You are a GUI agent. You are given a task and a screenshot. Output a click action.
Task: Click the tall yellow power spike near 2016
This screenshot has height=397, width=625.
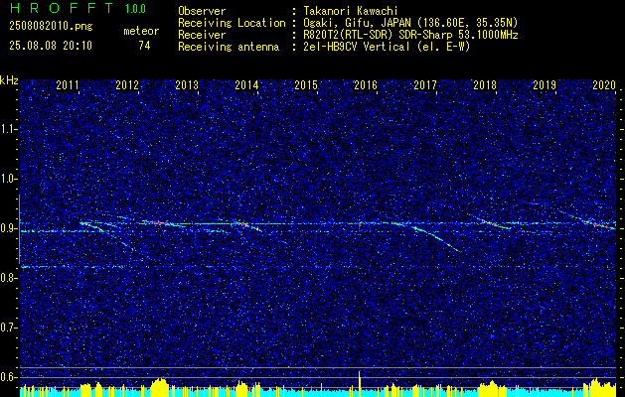[360, 383]
